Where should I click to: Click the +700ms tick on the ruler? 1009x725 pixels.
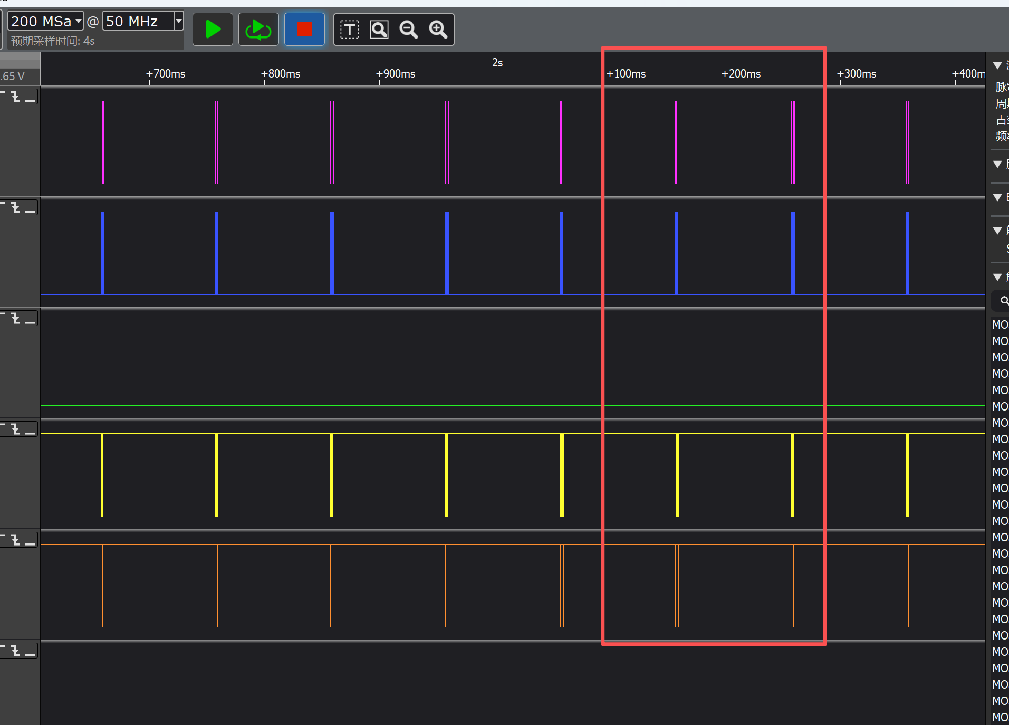pos(166,74)
